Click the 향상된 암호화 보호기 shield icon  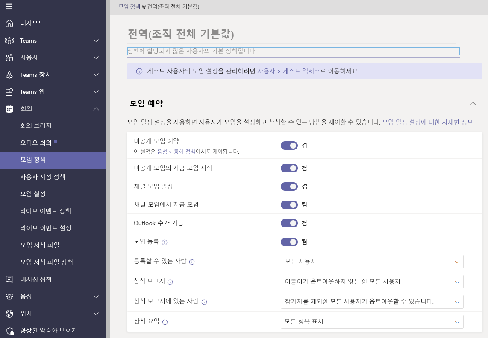pos(10,331)
